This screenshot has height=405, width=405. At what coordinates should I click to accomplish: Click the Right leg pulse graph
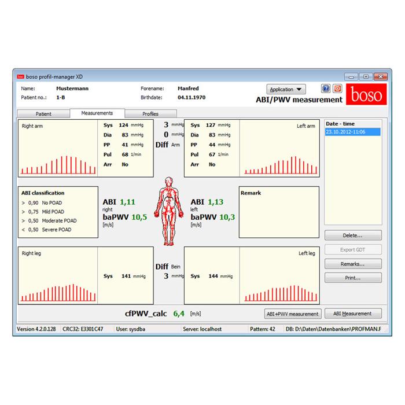point(57,276)
